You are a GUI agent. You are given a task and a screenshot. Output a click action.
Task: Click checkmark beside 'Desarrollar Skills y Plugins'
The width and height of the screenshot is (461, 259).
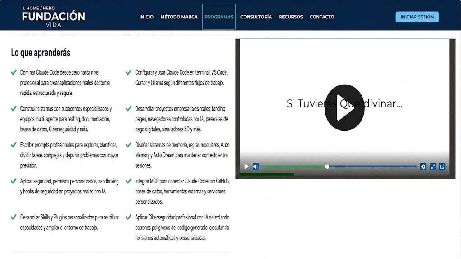(x=14, y=217)
